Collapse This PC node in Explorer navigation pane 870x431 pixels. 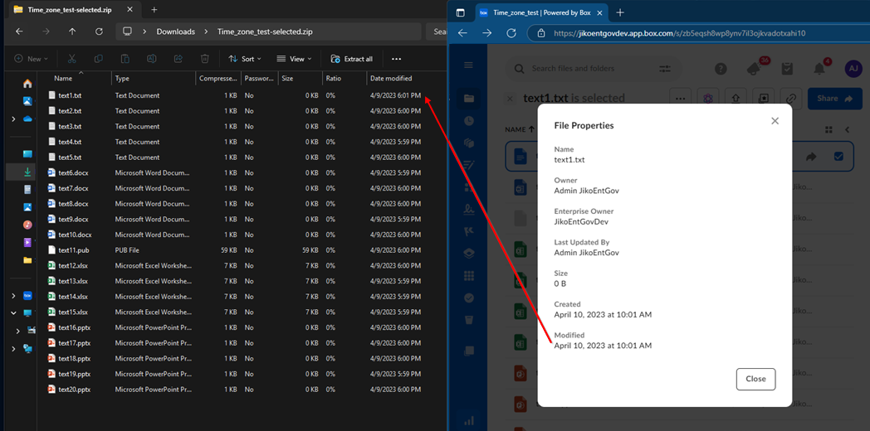[x=13, y=313]
